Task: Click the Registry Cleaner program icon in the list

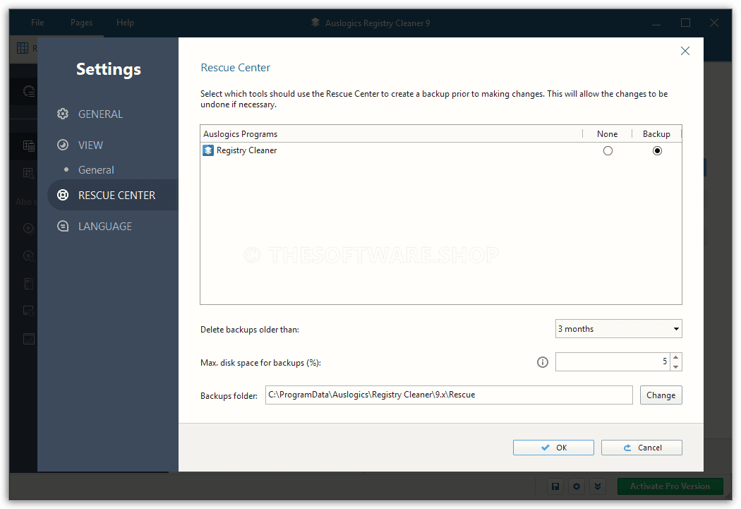Action: pos(208,150)
